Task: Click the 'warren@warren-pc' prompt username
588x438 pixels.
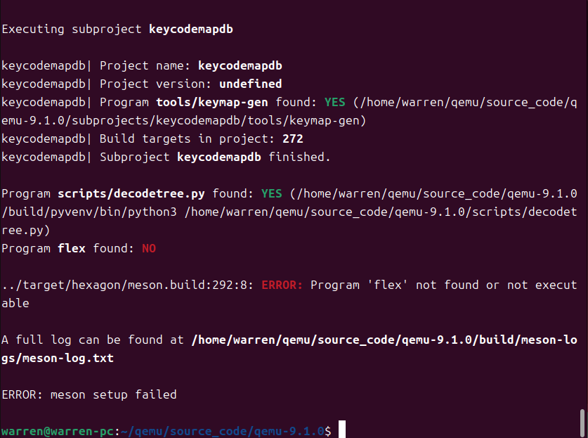Action: coord(58,431)
